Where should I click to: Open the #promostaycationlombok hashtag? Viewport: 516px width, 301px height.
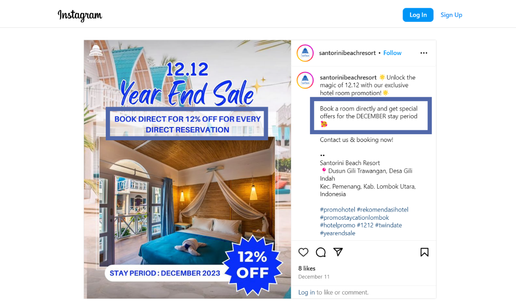[354, 218]
